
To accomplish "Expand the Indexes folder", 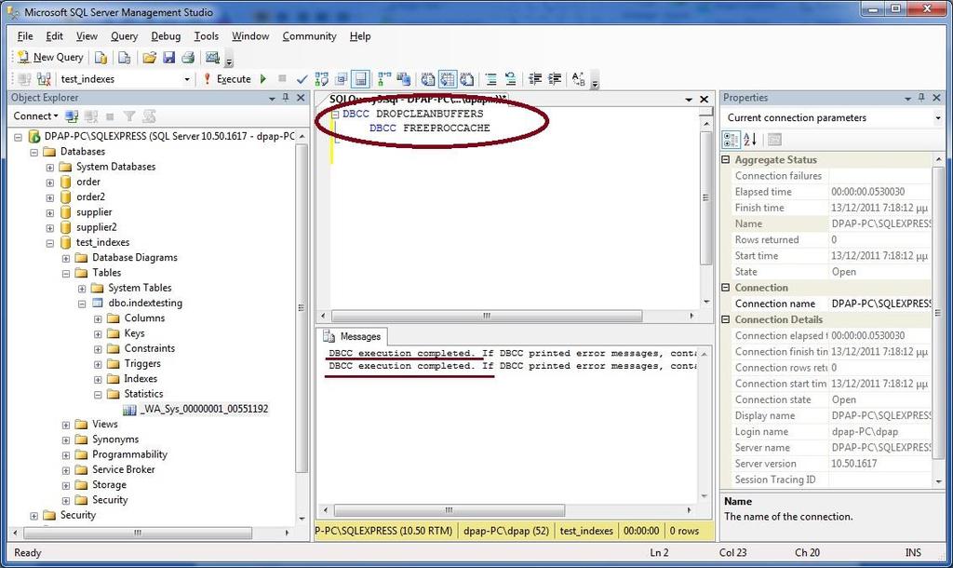I will tap(97, 380).
